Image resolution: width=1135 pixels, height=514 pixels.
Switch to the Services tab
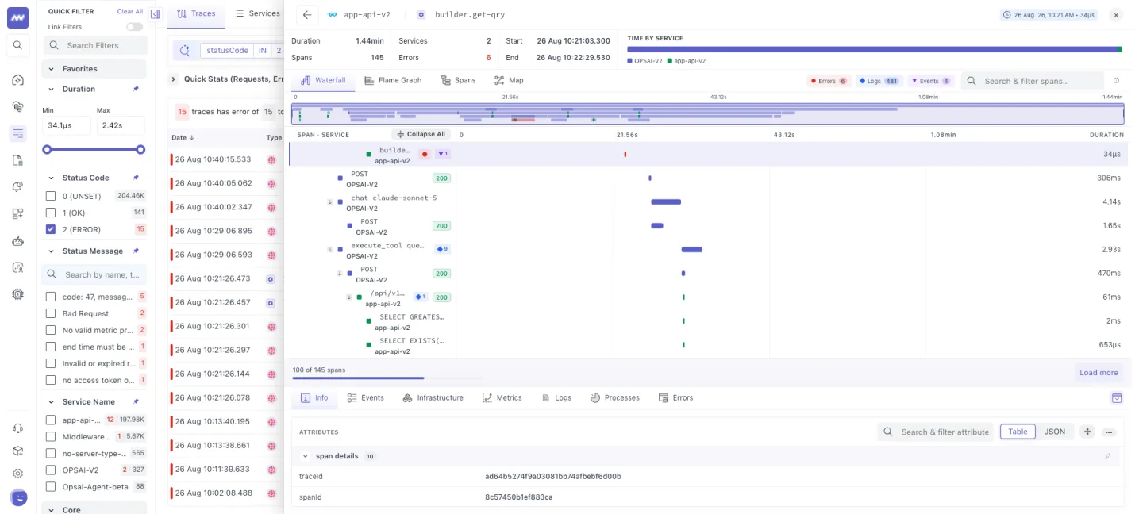257,13
